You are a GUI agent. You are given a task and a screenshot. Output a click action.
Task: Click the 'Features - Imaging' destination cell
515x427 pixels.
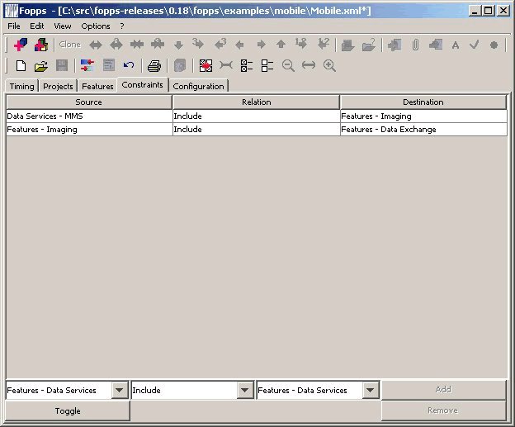[423, 116]
